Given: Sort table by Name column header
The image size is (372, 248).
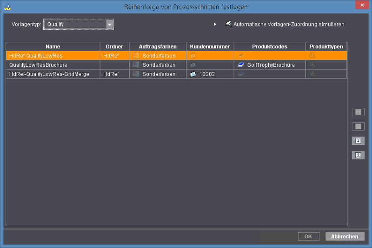Looking at the screenshot, I should pyautogui.click(x=53, y=46).
